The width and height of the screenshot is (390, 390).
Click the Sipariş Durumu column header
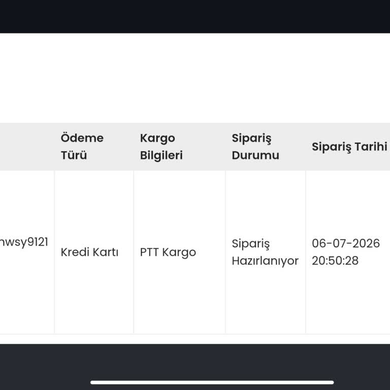pyautogui.click(x=255, y=146)
